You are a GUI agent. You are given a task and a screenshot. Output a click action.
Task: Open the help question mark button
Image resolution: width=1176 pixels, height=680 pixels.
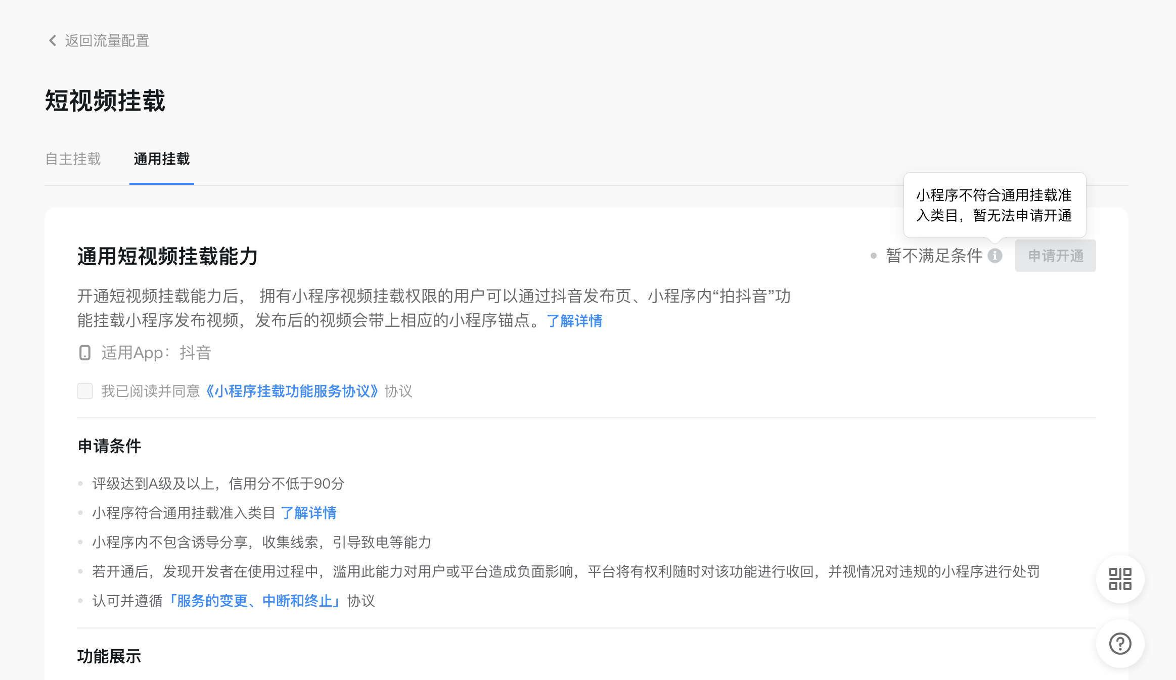click(1120, 644)
